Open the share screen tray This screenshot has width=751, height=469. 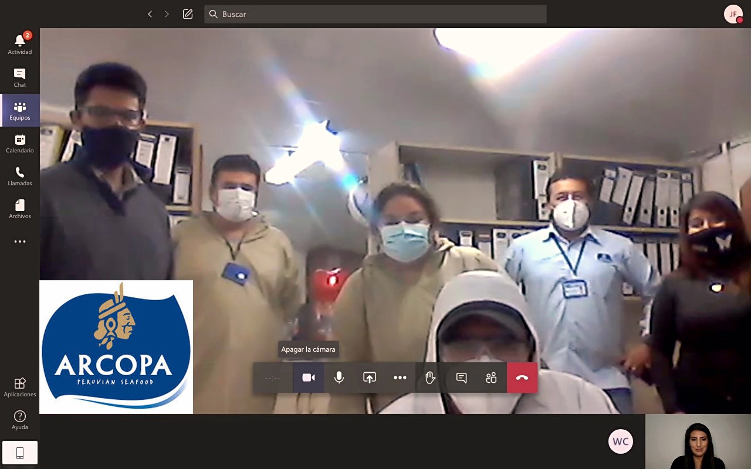370,378
